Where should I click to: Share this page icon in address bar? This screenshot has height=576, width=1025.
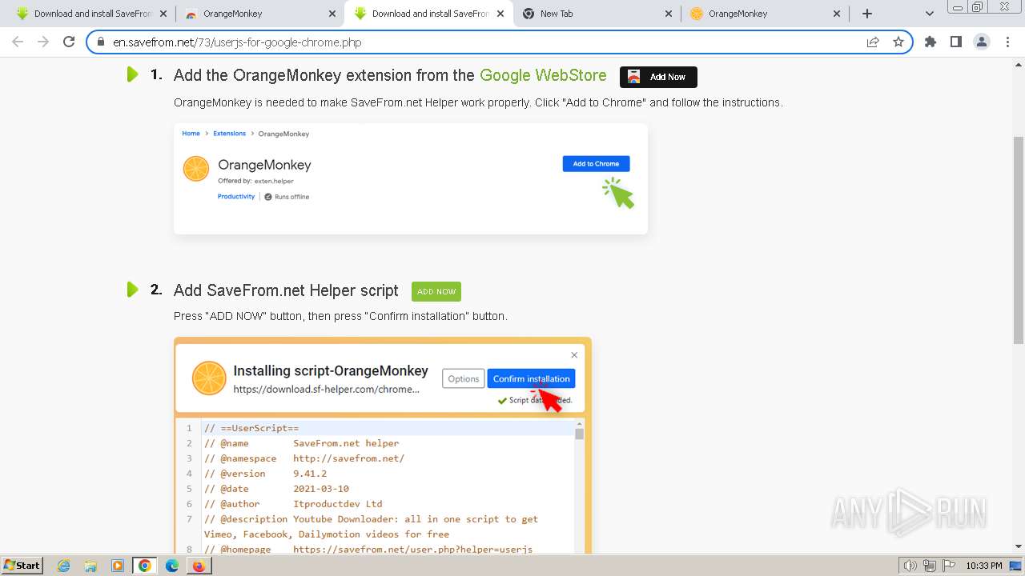(873, 42)
